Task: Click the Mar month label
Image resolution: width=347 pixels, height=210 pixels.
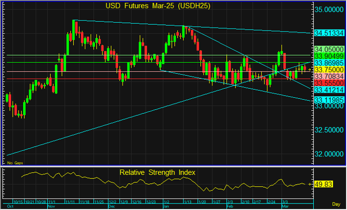Action: point(285,206)
